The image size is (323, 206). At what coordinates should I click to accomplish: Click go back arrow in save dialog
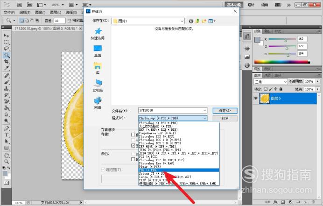click(x=191, y=21)
